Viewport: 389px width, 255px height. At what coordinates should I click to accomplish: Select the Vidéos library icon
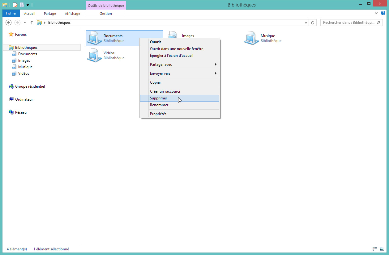94,56
